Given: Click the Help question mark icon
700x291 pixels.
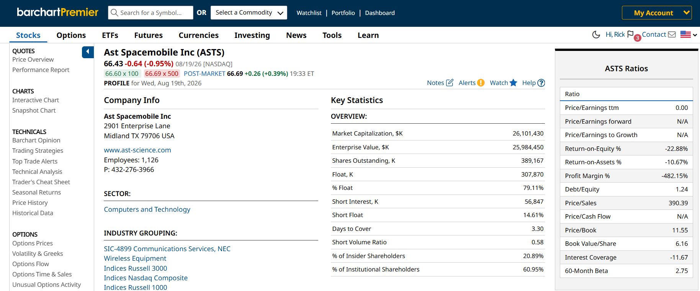Looking at the screenshot, I should 541,83.
